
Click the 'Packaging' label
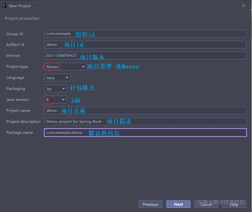pyautogui.click(x=16, y=89)
